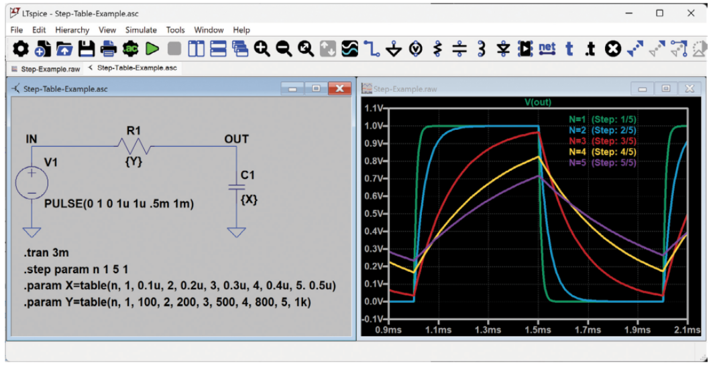711x367 pixels.
Task: Open the waveform viewer trace picker icon
Action: point(350,48)
